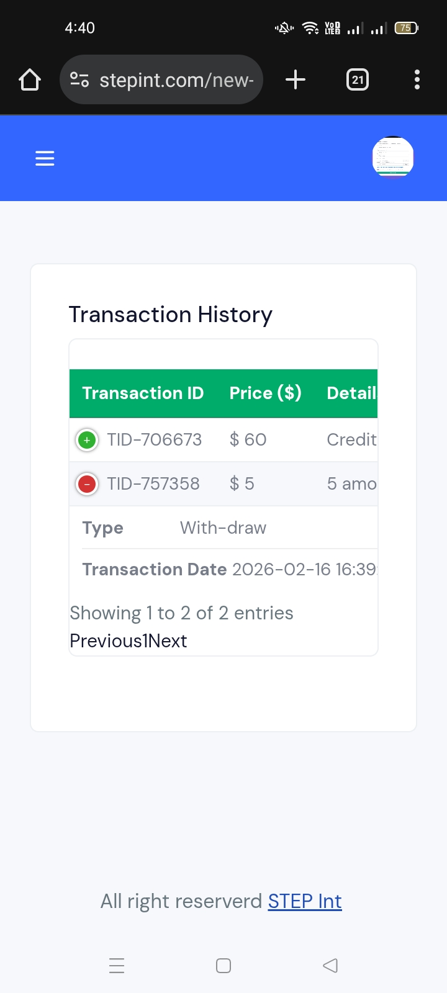Expand row TID-706673 with green plus
This screenshot has height=993, width=447.
click(x=87, y=440)
